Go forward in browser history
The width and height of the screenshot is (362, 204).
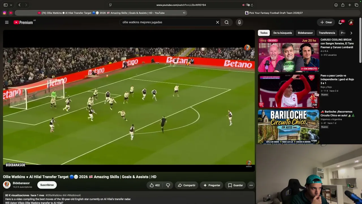(x=26, y=5)
